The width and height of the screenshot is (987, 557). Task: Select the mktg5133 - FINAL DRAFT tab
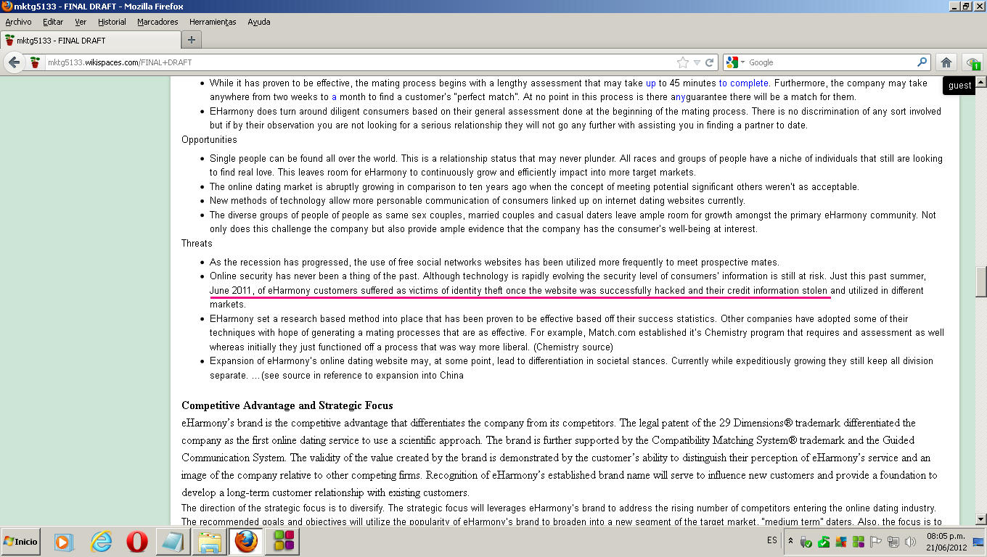tap(89, 40)
